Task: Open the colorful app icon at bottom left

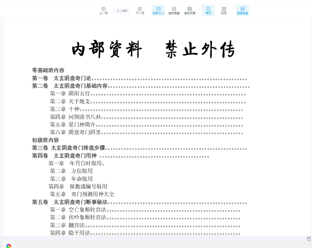Action: click(x=9, y=246)
